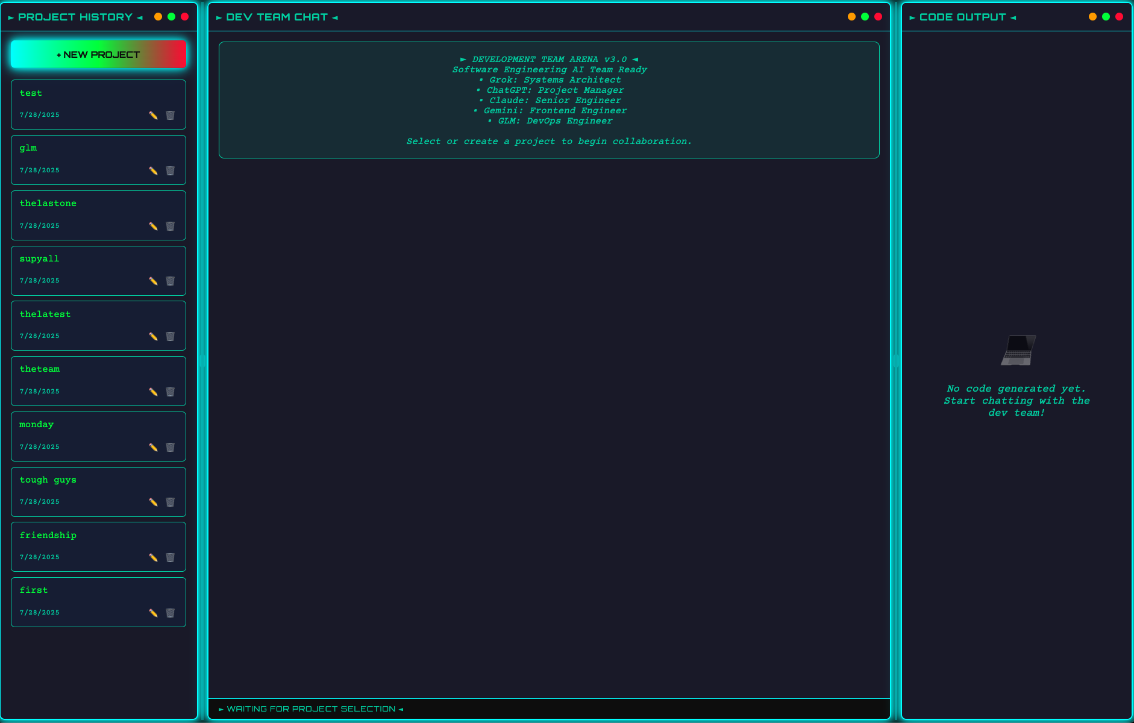Click the 'ChatGPT: Project Manager' line
The height and width of the screenshot is (723, 1134).
(x=550, y=90)
